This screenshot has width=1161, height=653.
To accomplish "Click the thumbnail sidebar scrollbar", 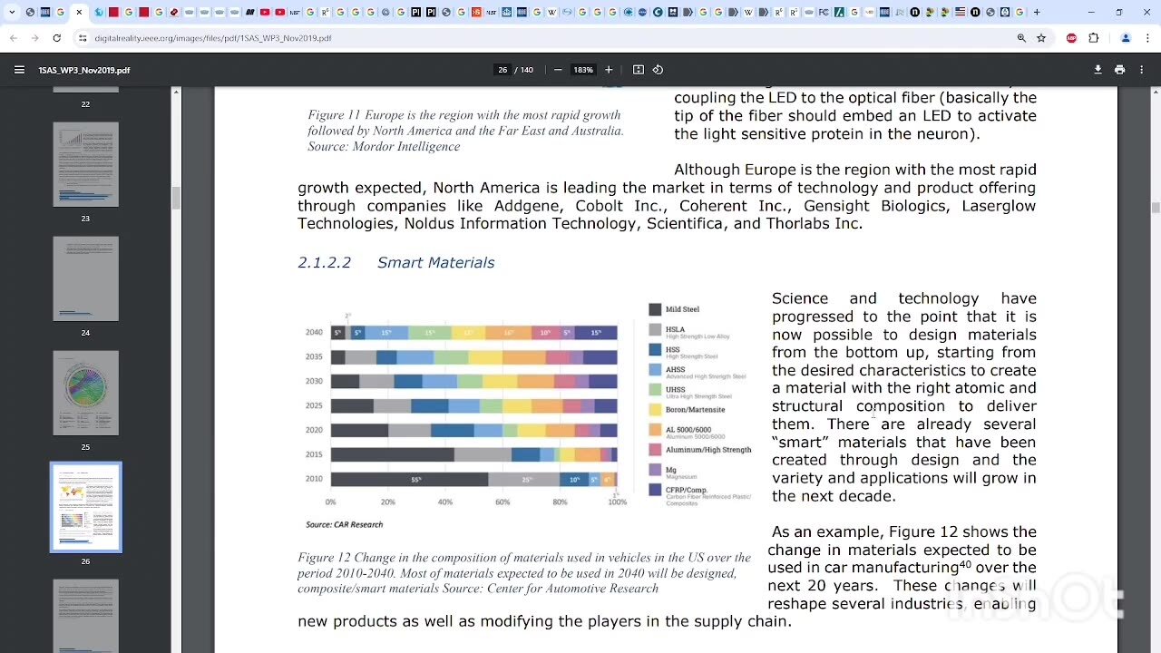I will (176, 198).
